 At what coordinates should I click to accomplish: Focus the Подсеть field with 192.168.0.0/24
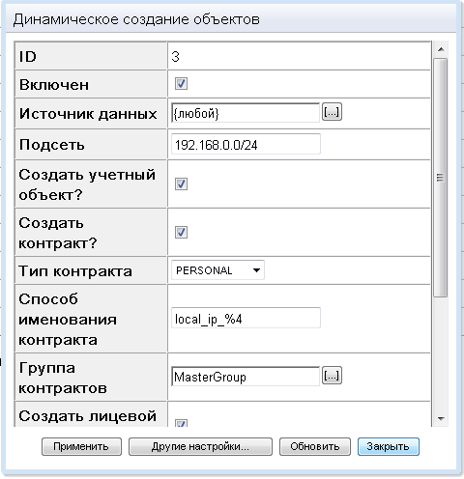(246, 145)
